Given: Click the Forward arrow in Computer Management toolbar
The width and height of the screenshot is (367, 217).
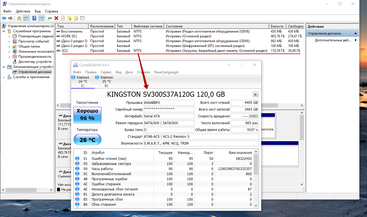Looking at the screenshot, I should pyautogui.click(x=10, y=18).
